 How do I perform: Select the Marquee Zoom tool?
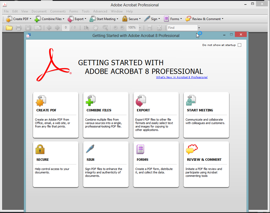(105, 27)
